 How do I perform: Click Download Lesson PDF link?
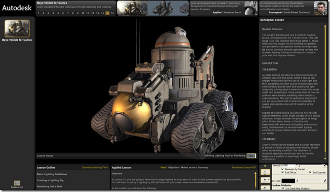[x=244, y=167]
